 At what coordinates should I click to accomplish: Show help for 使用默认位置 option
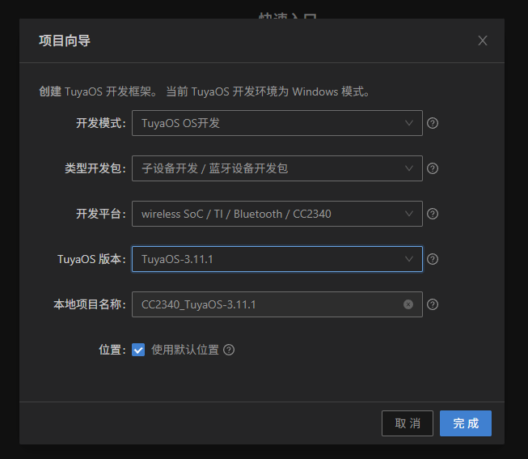pyautogui.click(x=229, y=350)
